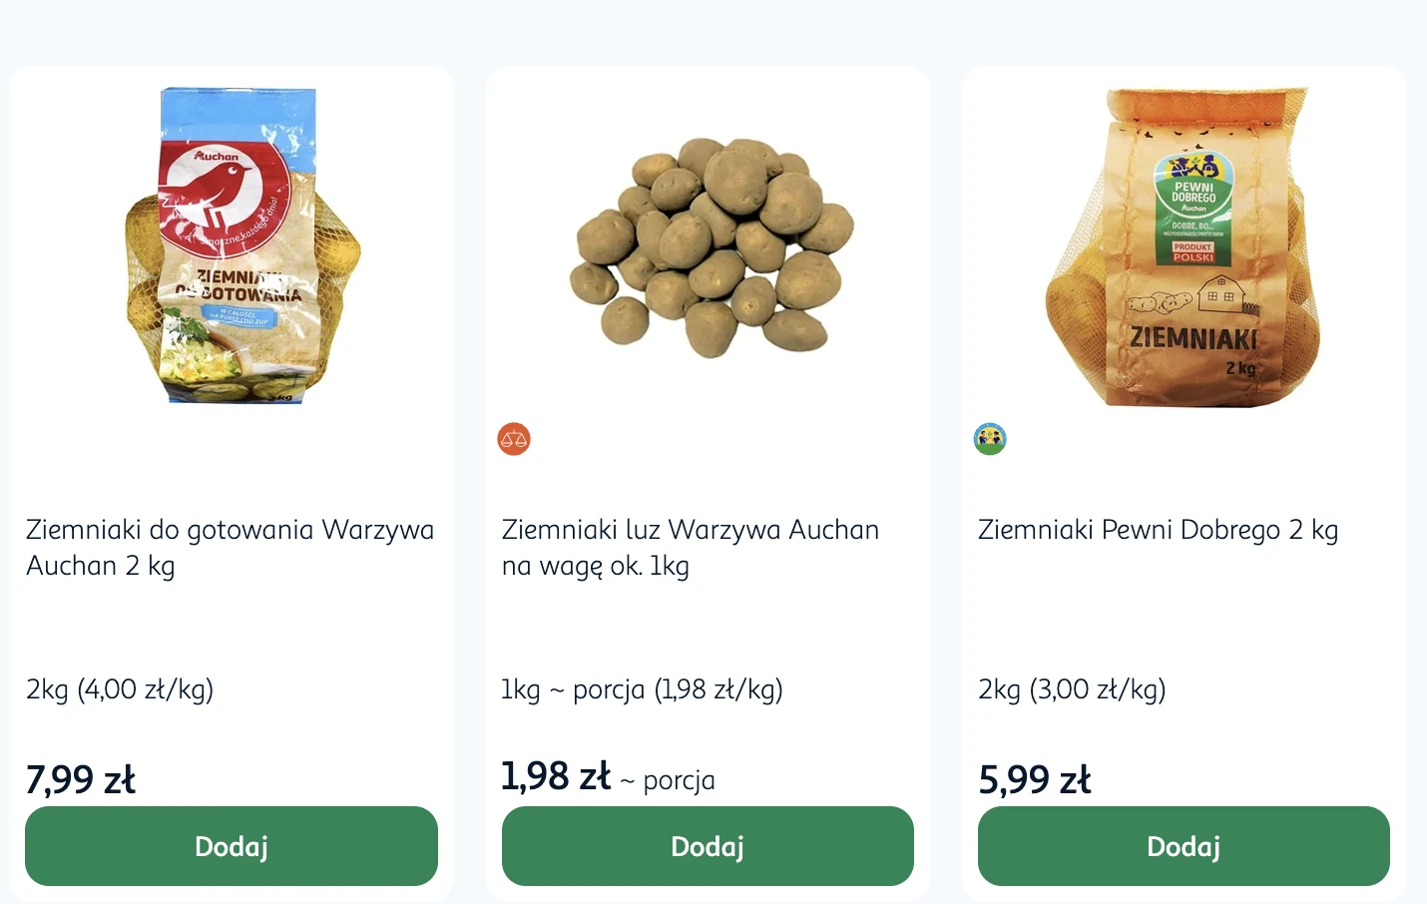This screenshot has width=1427, height=904.
Task: Click the 7,99 zł price
Action: click(x=81, y=779)
